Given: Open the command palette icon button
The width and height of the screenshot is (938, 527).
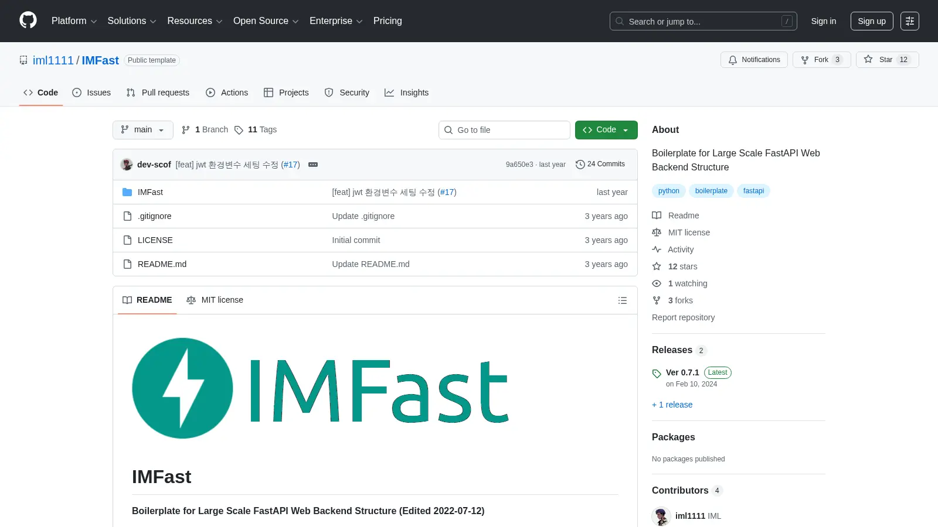Looking at the screenshot, I should pos(910,21).
